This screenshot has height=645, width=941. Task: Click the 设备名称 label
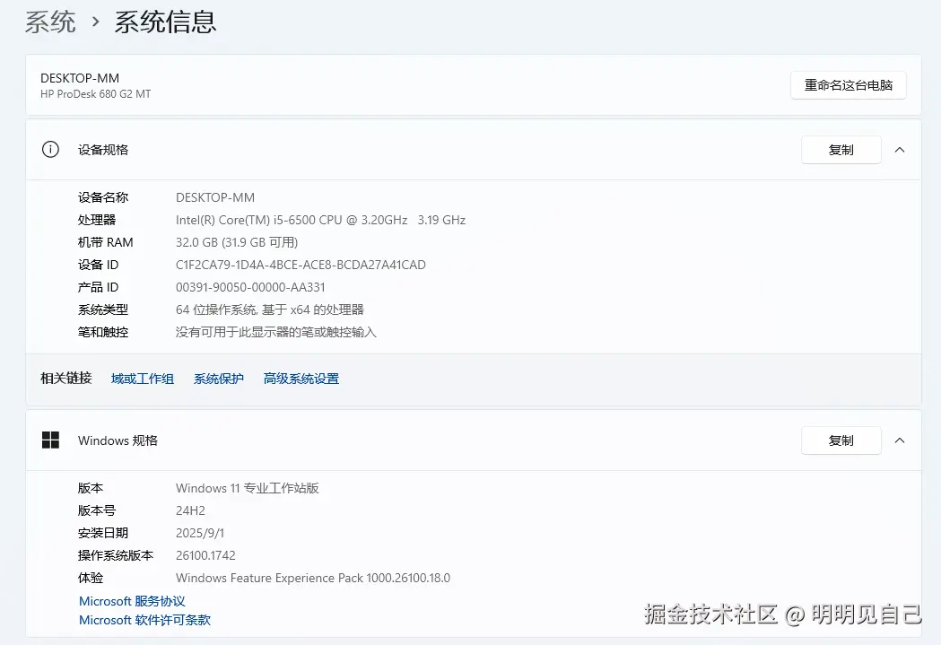103,197
